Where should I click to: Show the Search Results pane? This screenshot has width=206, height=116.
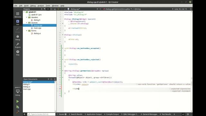(76, 114)
